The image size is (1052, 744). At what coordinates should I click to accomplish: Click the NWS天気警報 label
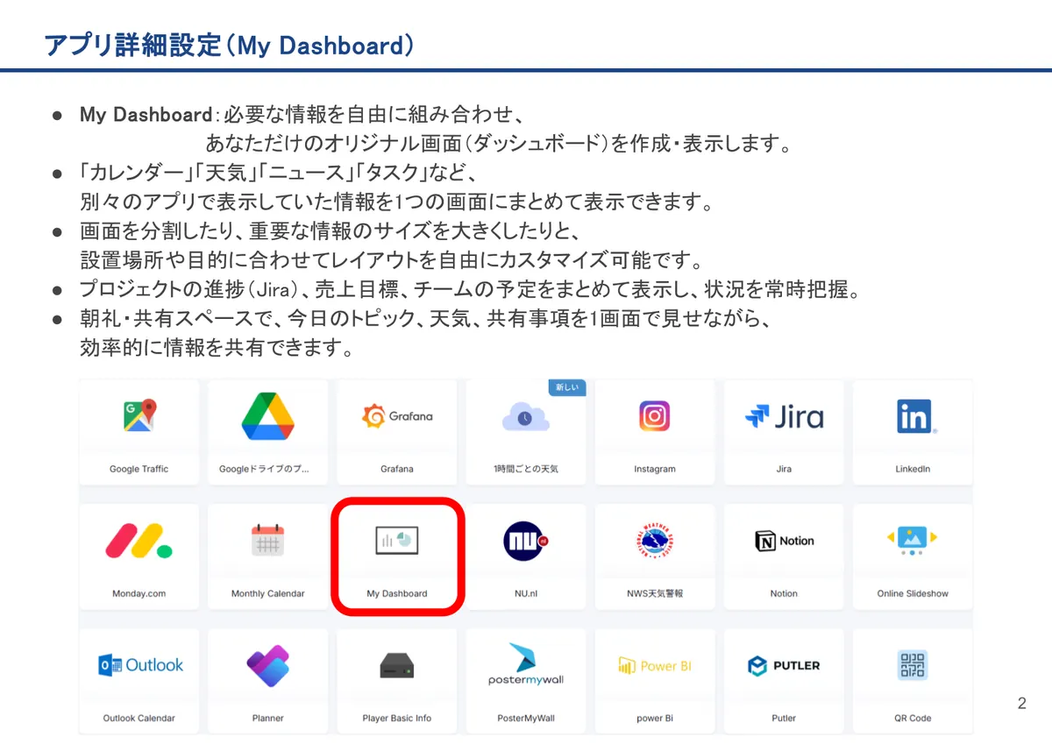pyautogui.click(x=655, y=593)
